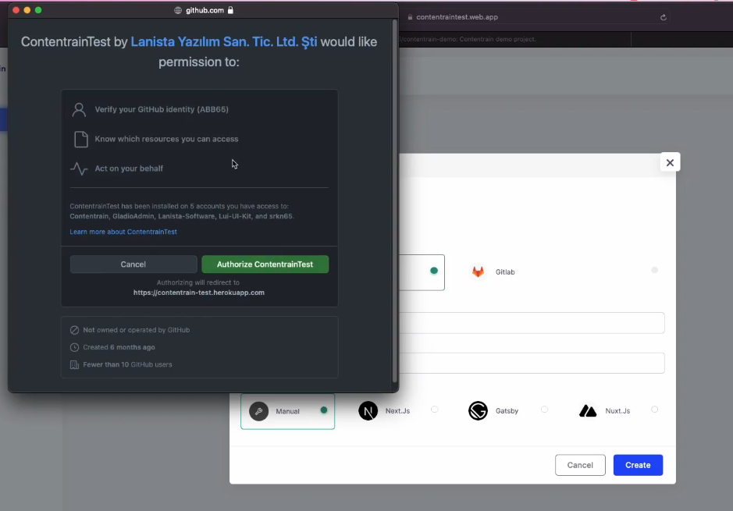Click the Verify your GitHub identity person icon
733x511 pixels.
coord(79,110)
